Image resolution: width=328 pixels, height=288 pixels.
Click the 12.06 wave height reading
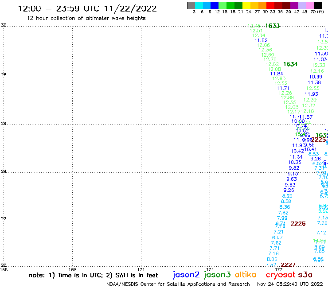tap(263, 45)
